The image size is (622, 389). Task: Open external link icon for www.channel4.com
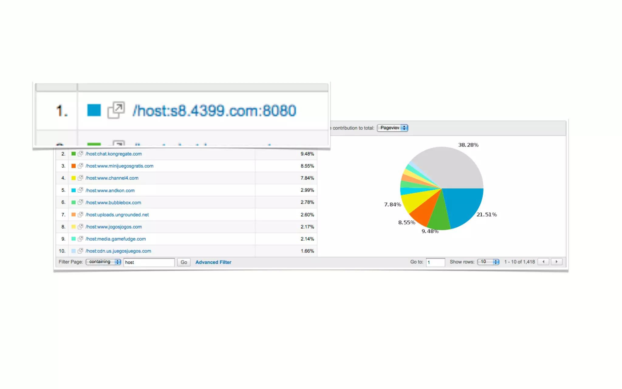tap(80, 178)
